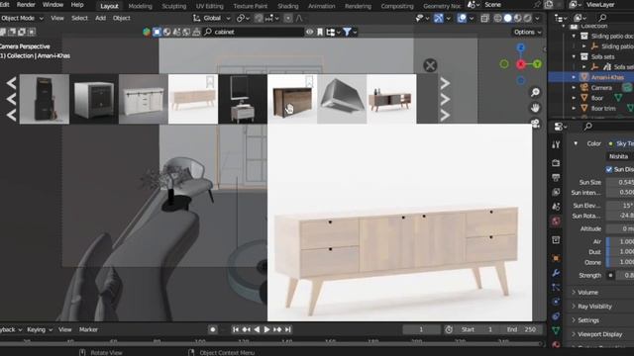Viewport: 634px width, 356px height.
Task: Open the Render properties tab icon
Action: click(x=556, y=162)
